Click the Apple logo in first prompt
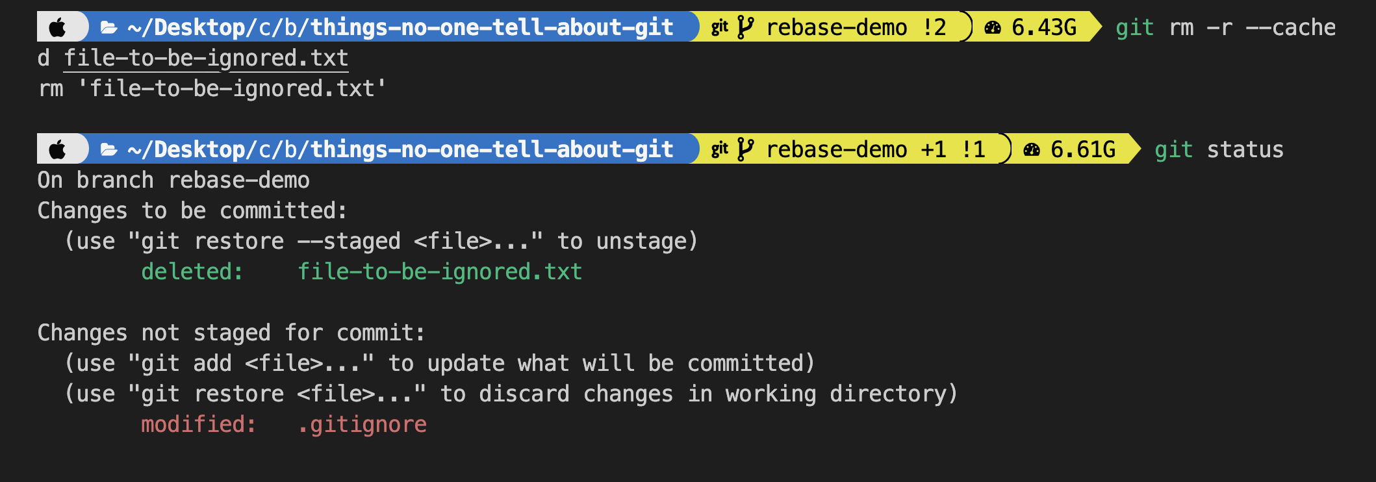Viewport: 1376px width, 482px height. tap(58, 27)
